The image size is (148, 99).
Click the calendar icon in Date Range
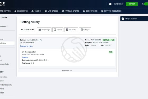click(40, 30)
